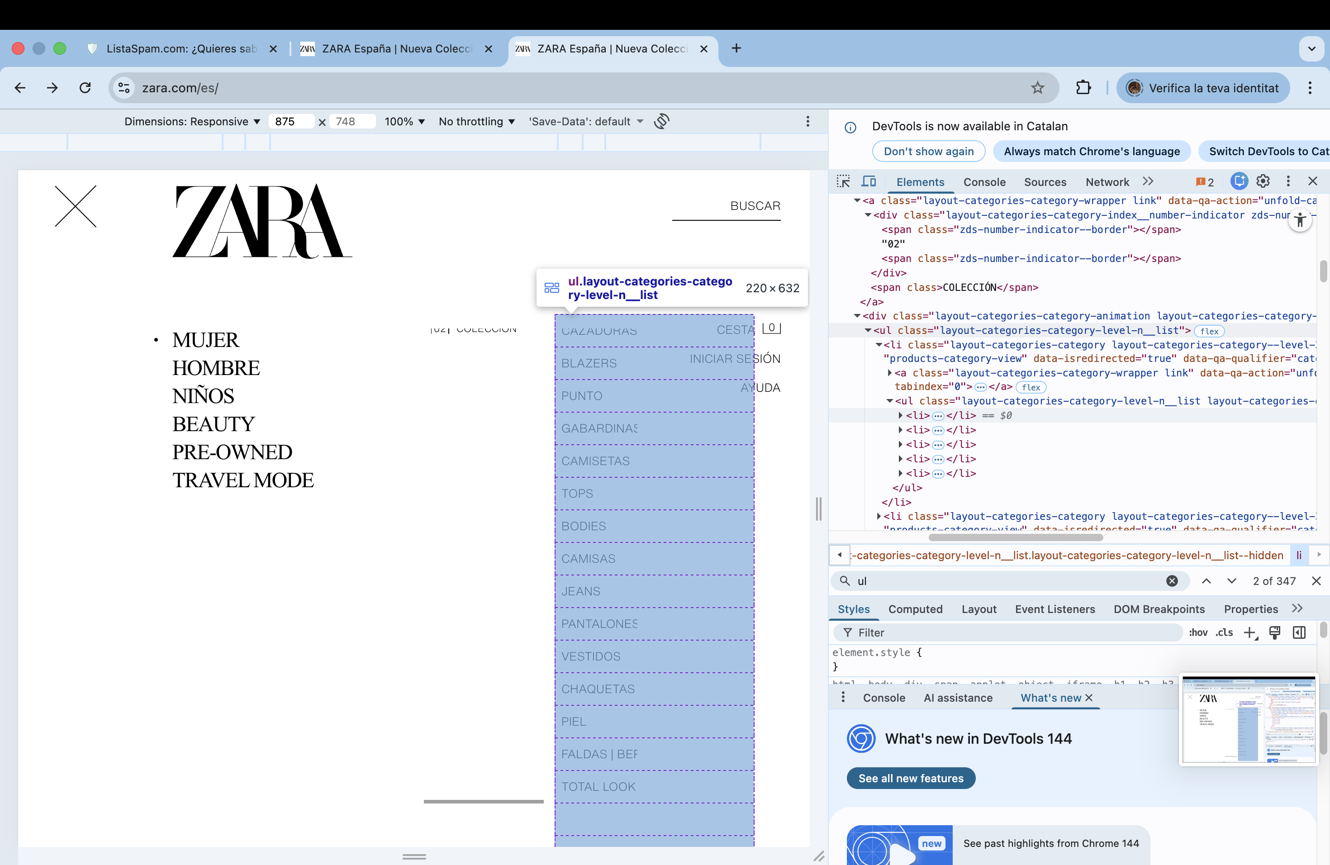Screen dimensions: 1330x865
Task: Toggle the :hov element state panel
Action: coord(1197,632)
